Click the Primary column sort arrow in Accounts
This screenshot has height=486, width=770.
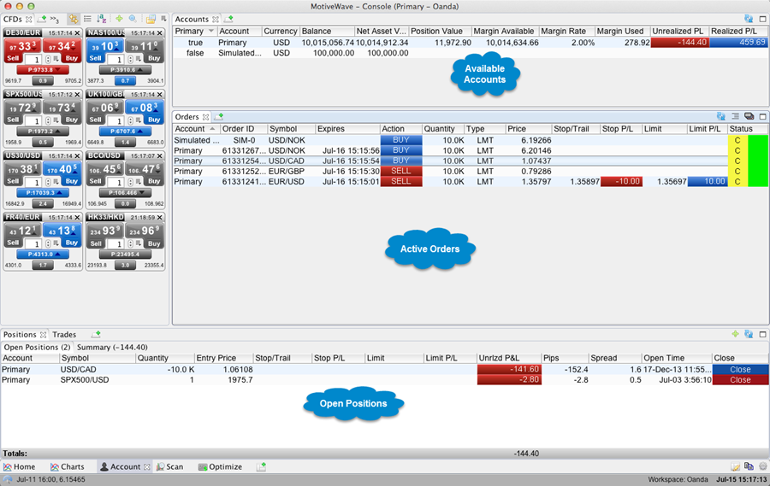[x=211, y=32]
